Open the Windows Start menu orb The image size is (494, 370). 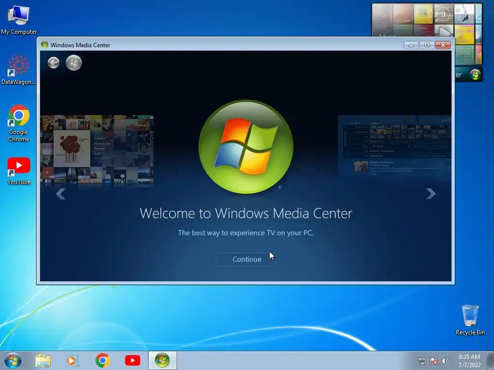click(13, 360)
